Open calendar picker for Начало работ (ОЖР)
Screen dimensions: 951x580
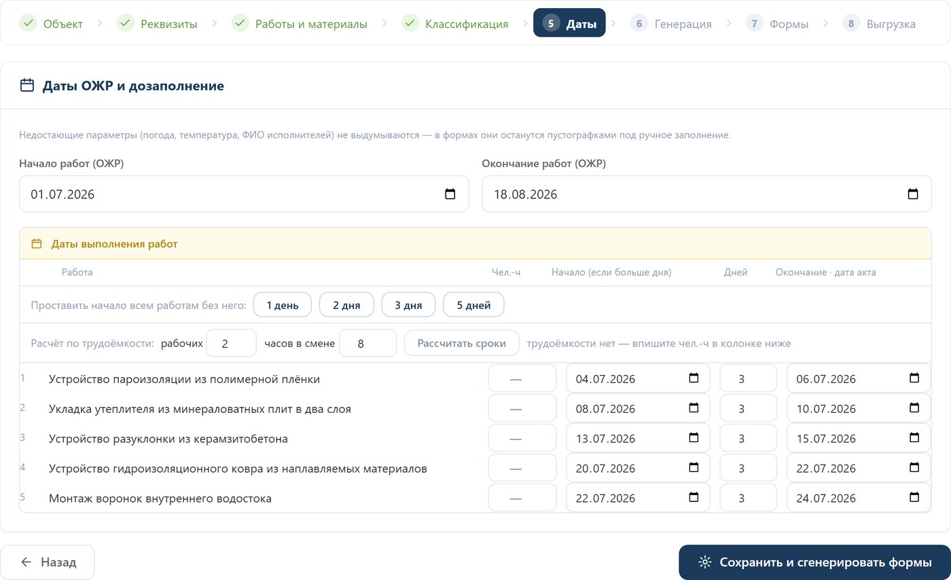pyautogui.click(x=450, y=194)
